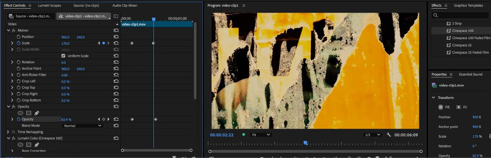
Task: Reset the Scale parameter
Action: pyautogui.click(x=116, y=43)
